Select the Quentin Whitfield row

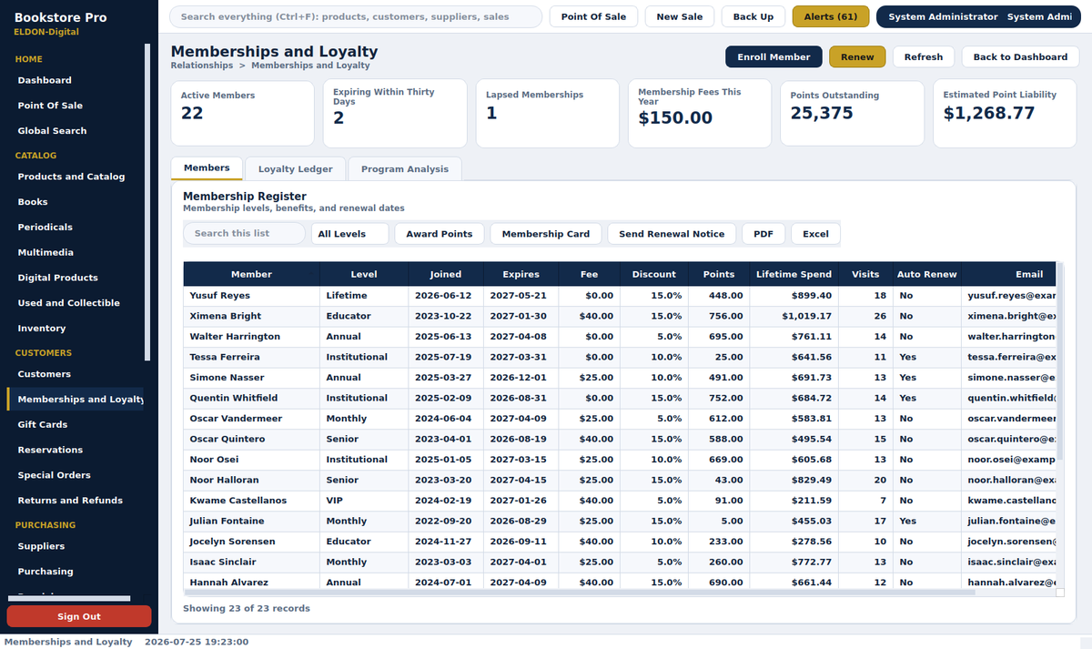(620, 398)
